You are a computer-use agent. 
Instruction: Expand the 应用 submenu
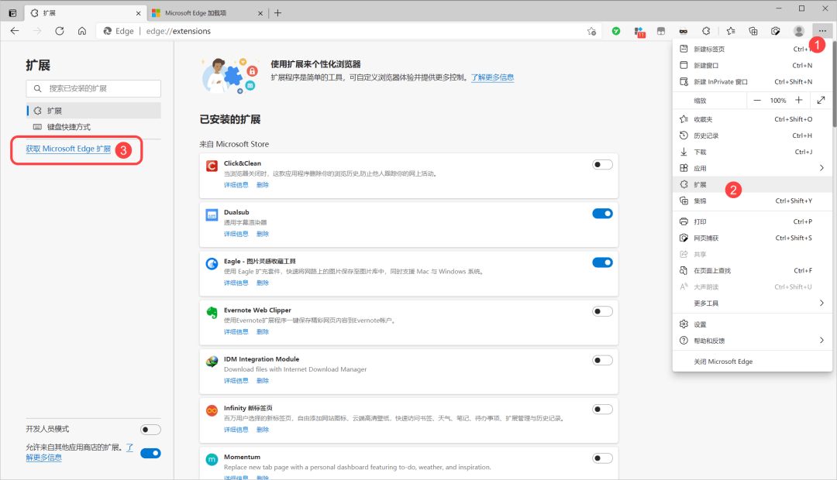[752, 168]
